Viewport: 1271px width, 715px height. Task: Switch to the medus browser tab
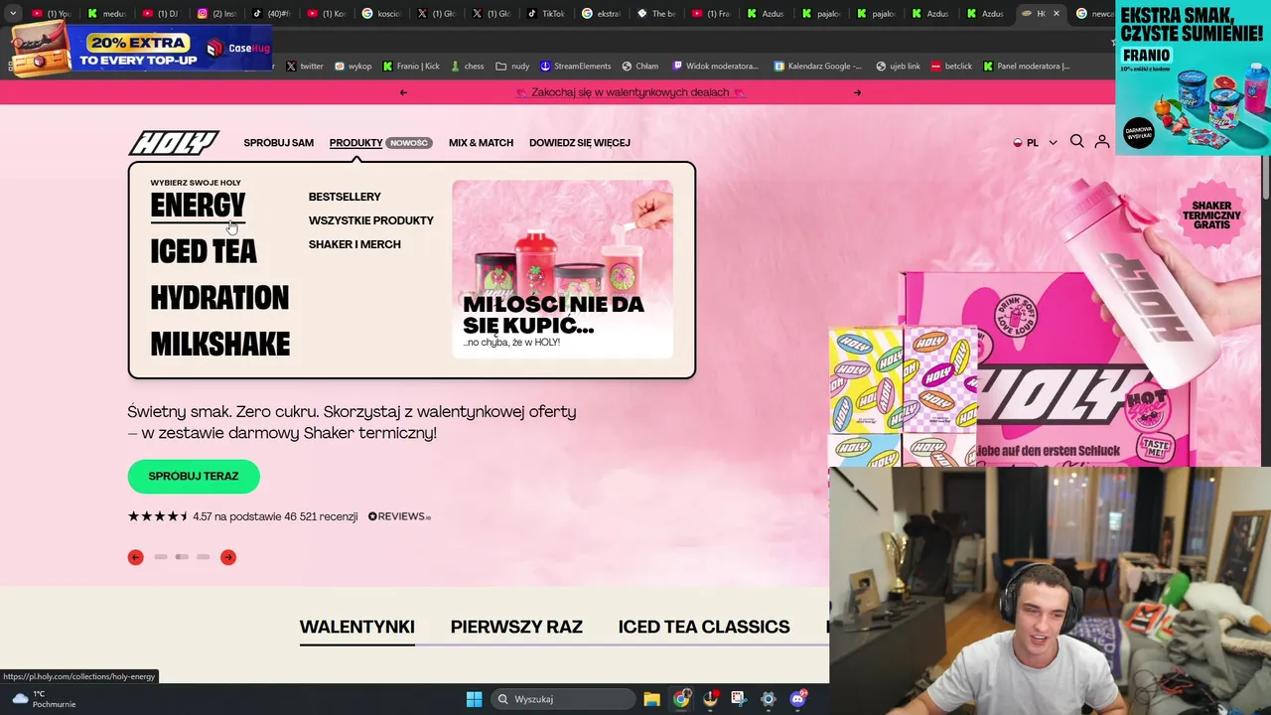click(105, 14)
